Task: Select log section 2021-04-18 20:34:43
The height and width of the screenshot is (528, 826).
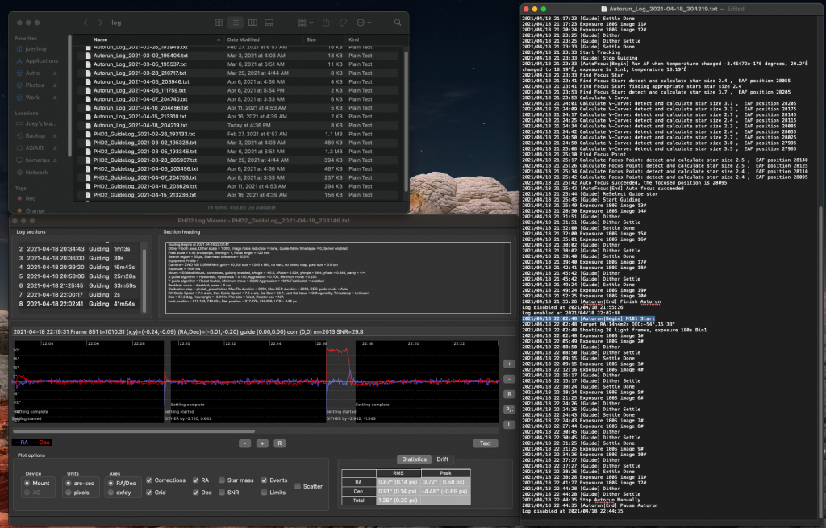Action: pyautogui.click(x=78, y=248)
